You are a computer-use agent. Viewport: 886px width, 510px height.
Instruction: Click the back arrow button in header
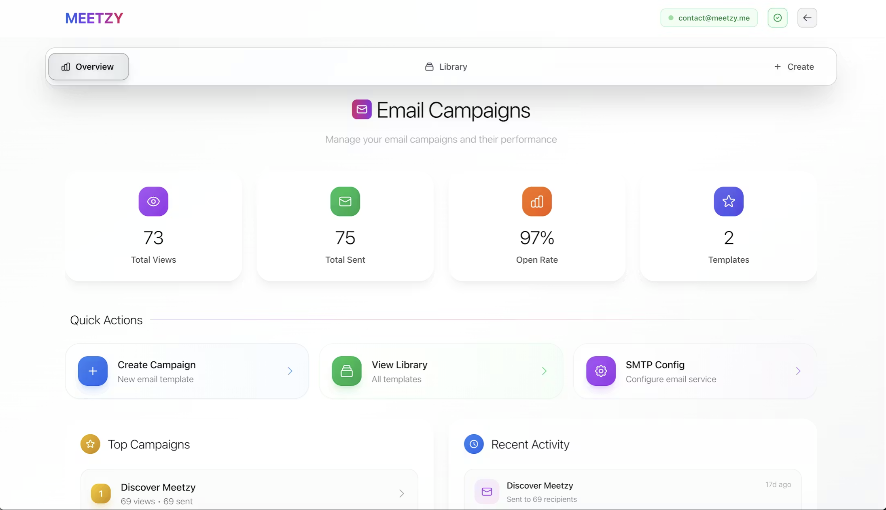[807, 18]
